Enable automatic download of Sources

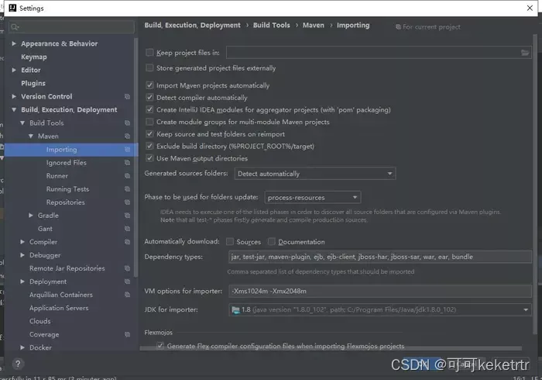[x=230, y=241]
